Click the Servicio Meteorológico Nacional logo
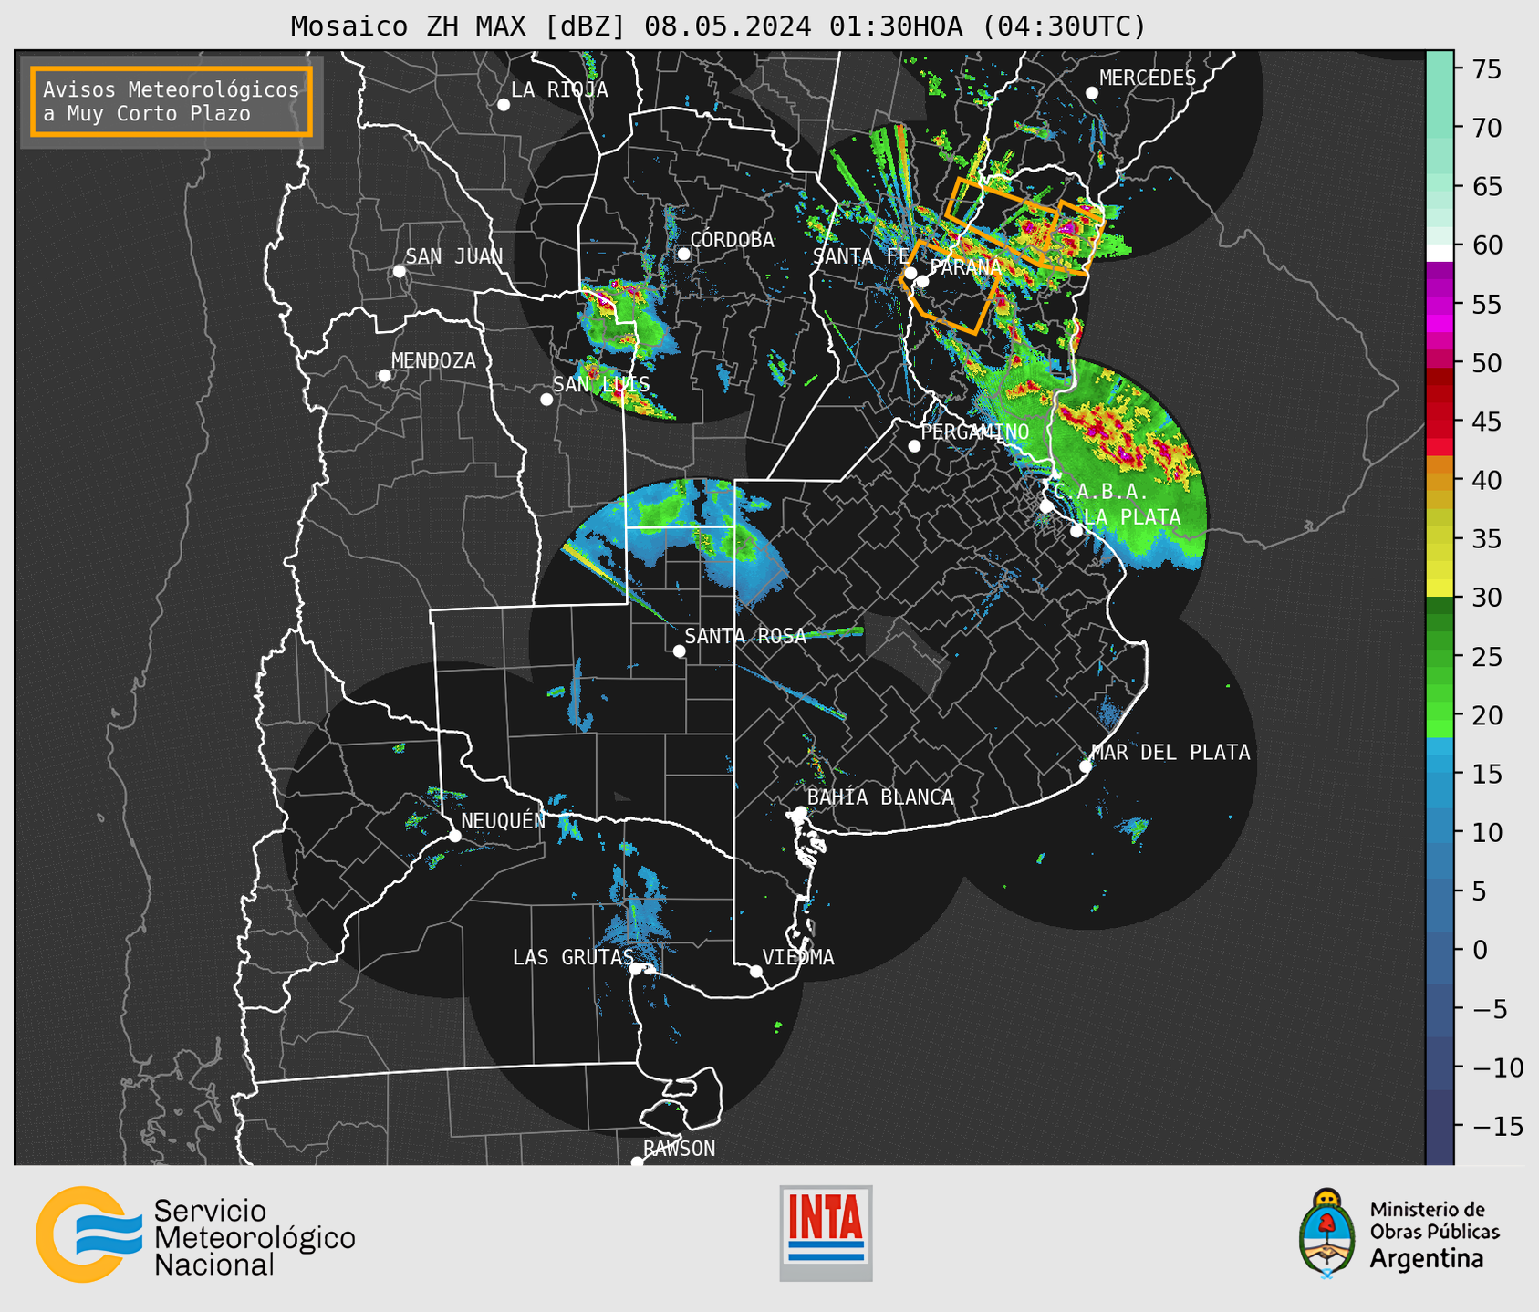This screenshot has width=1539, height=1312. pos(195,1236)
